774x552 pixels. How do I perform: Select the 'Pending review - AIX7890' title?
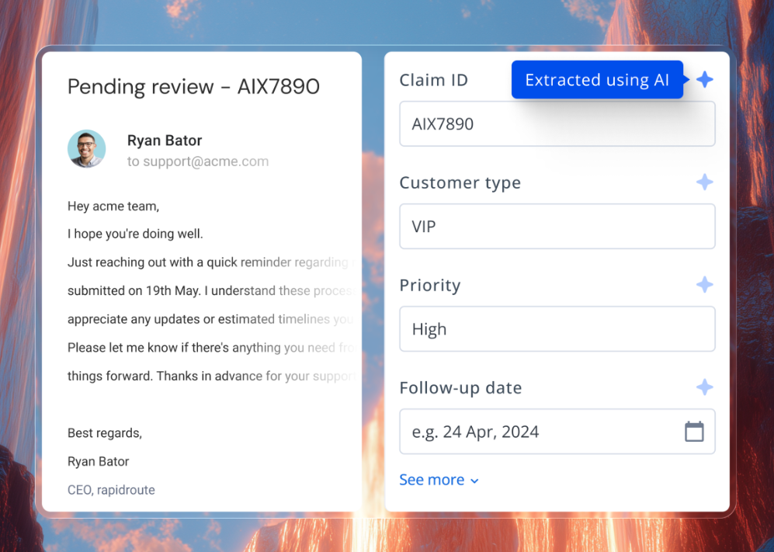point(194,87)
